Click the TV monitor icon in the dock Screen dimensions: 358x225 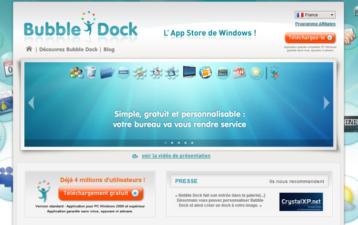pyautogui.click(x=190, y=72)
